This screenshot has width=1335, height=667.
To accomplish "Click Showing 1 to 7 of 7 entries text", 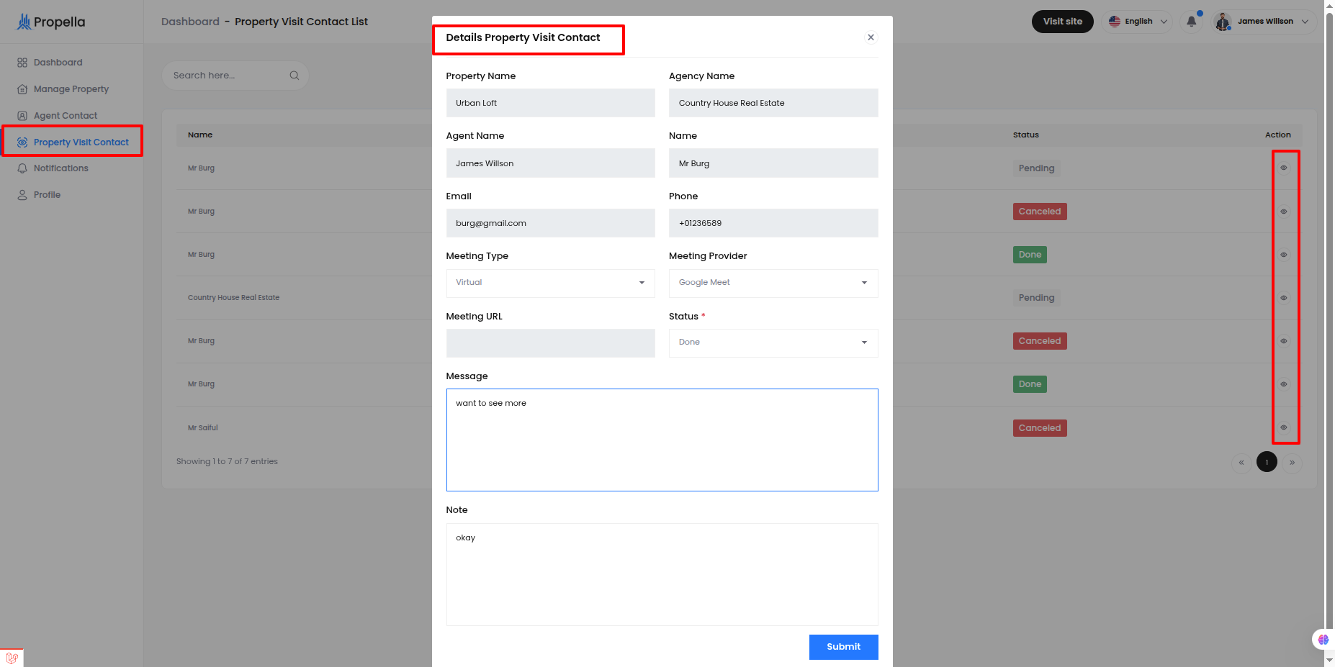I will pyautogui.click(x=227, y=462).
